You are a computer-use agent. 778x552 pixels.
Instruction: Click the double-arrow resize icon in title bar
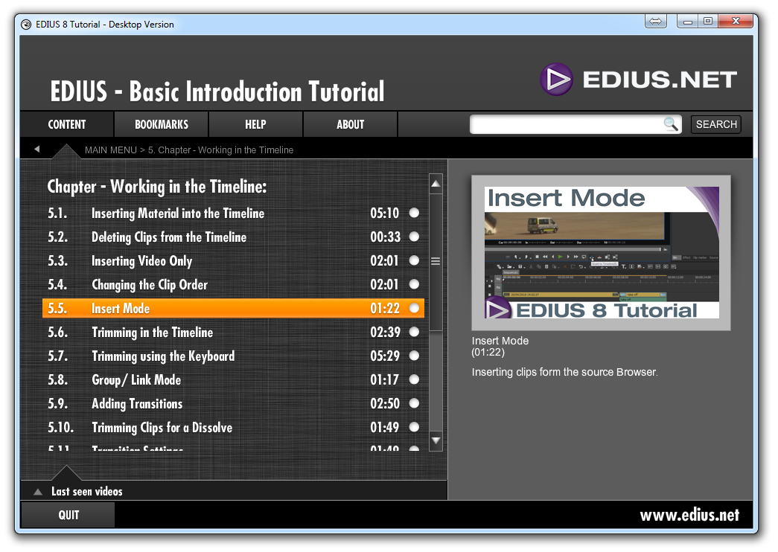click(656, 22)
